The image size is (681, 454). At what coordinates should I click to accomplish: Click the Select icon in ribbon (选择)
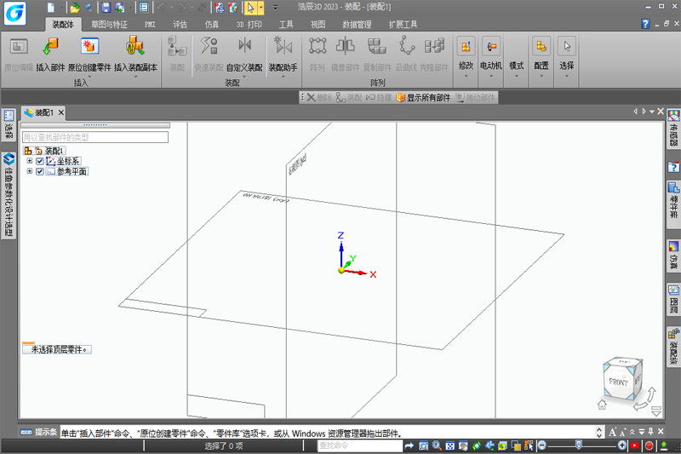pyautogui.click(x=567, y=47)
